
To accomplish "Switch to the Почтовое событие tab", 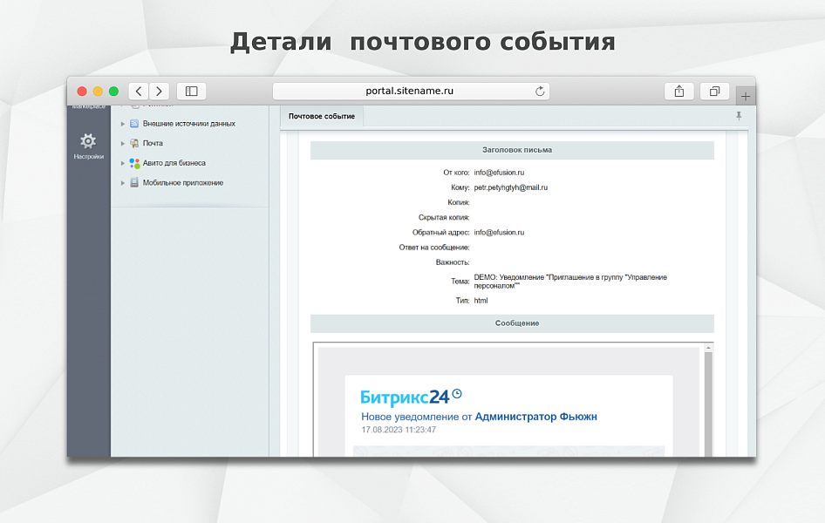I will [x=322, y=116].
